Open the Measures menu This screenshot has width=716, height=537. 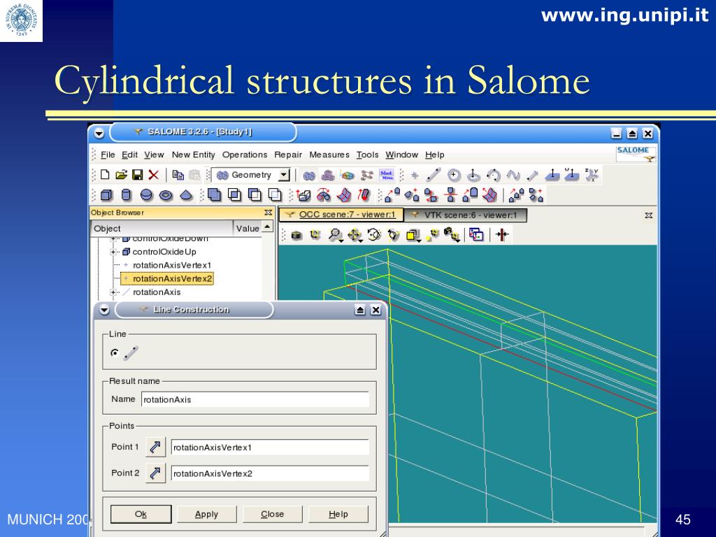pyautogui.click(x=329, y=155)
